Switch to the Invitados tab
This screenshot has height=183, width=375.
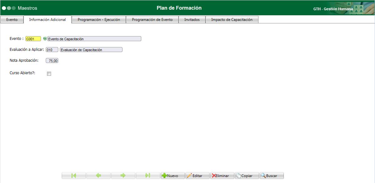(x=192, y=20)
